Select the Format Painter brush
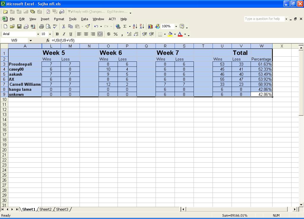Screen dimensions: 304x219 (x=87, y=26)
